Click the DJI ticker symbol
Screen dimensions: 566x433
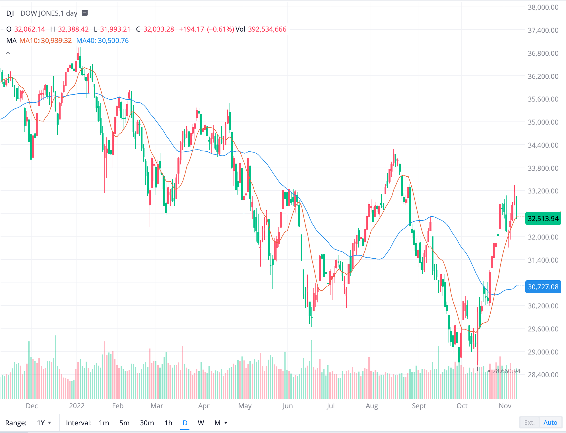click(11, 13)
